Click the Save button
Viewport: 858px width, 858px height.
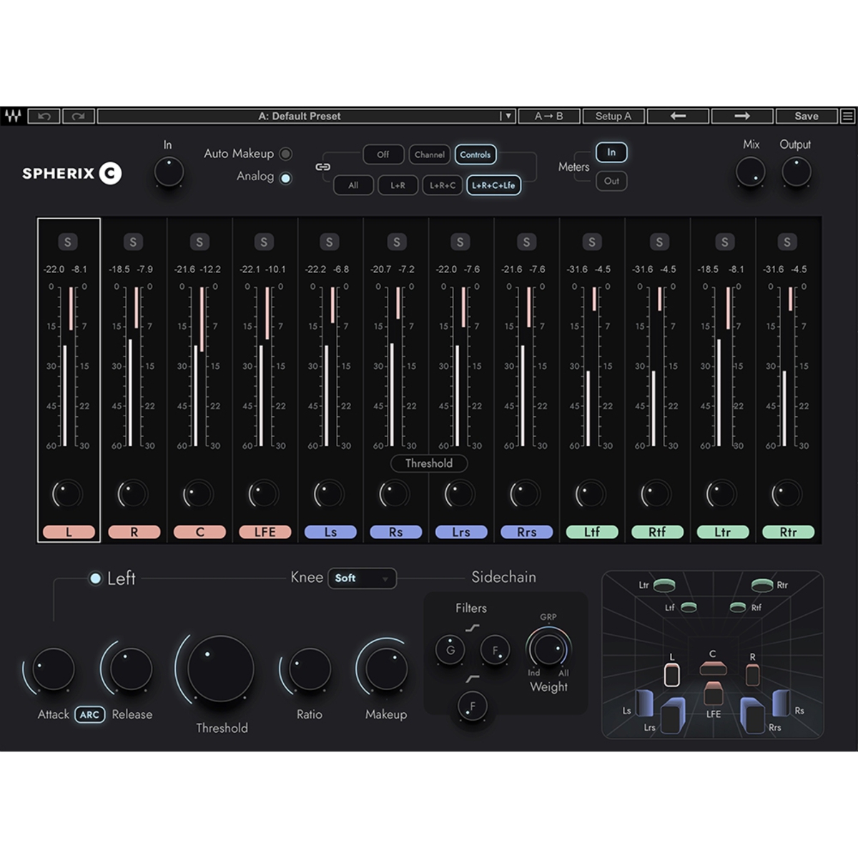point(807,116)
